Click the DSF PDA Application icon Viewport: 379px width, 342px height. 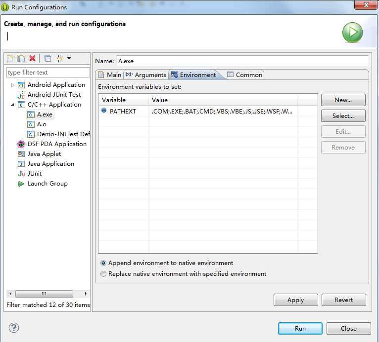(21, 144)
